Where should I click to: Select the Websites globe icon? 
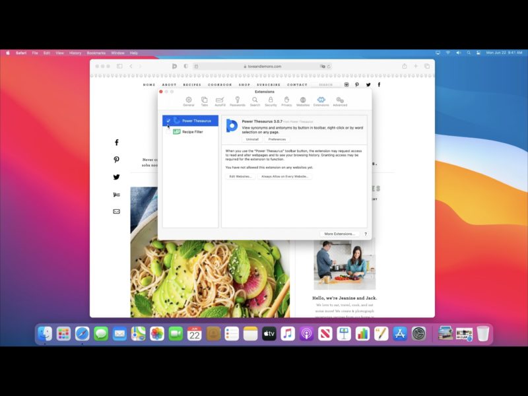[303, 102]
